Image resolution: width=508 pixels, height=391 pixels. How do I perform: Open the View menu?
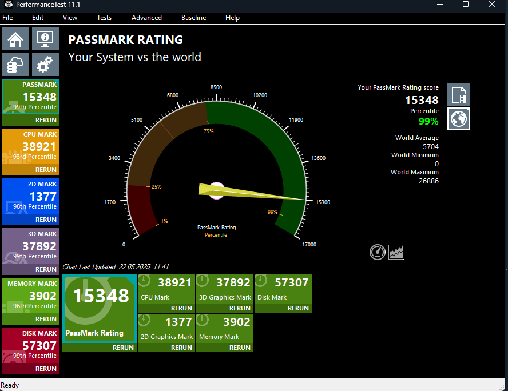(x=70, y=18)
